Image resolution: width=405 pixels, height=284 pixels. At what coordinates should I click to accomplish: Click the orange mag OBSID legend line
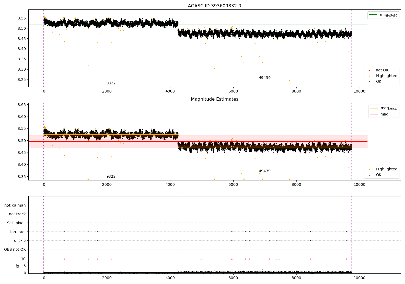374,108
